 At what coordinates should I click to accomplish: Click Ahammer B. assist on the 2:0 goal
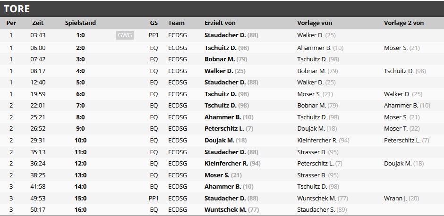click(x=314, y=48)
